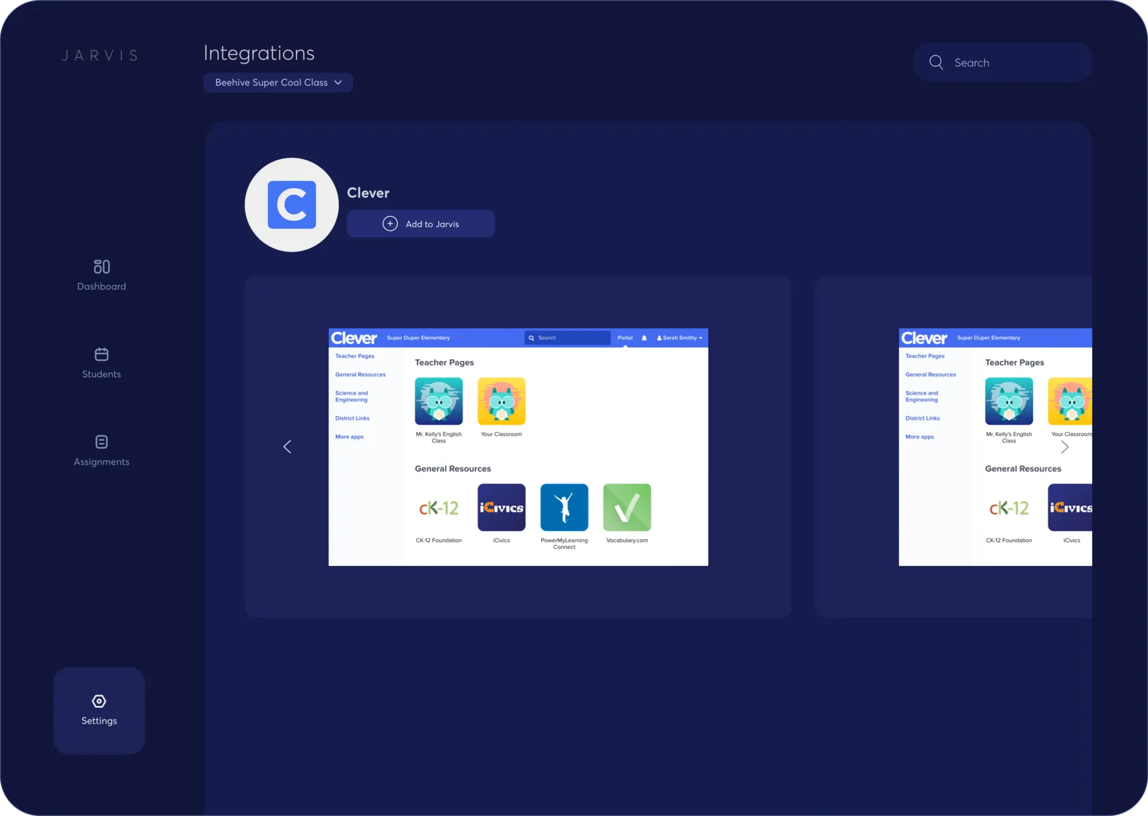Click the Students calendar icon
Screen dimensions: 1148x816
click(102, 354)
